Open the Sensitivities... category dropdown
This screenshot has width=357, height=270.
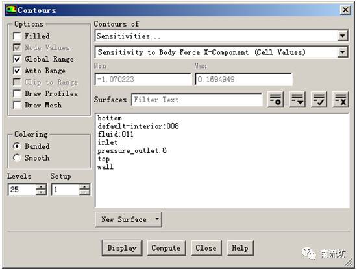343,36
